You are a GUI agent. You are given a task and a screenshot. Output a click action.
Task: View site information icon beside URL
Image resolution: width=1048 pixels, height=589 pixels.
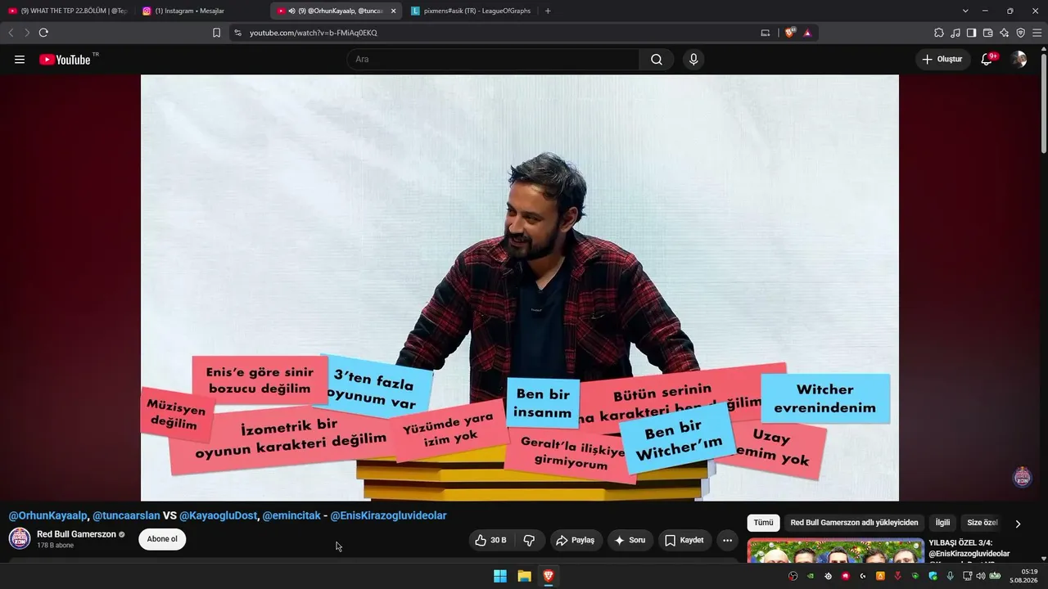click(237, 33)
